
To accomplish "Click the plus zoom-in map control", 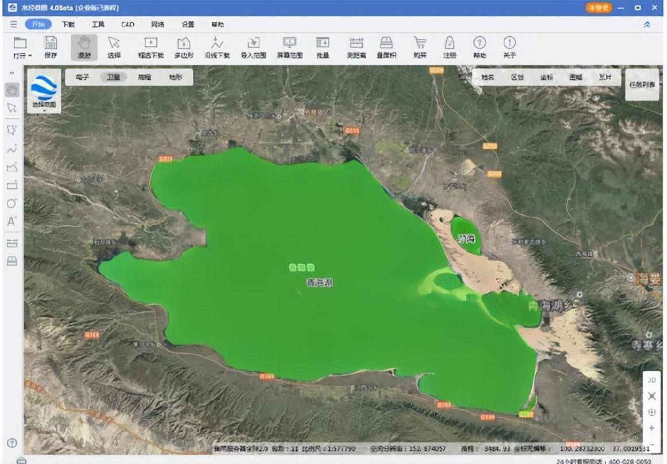I will 652,428.
